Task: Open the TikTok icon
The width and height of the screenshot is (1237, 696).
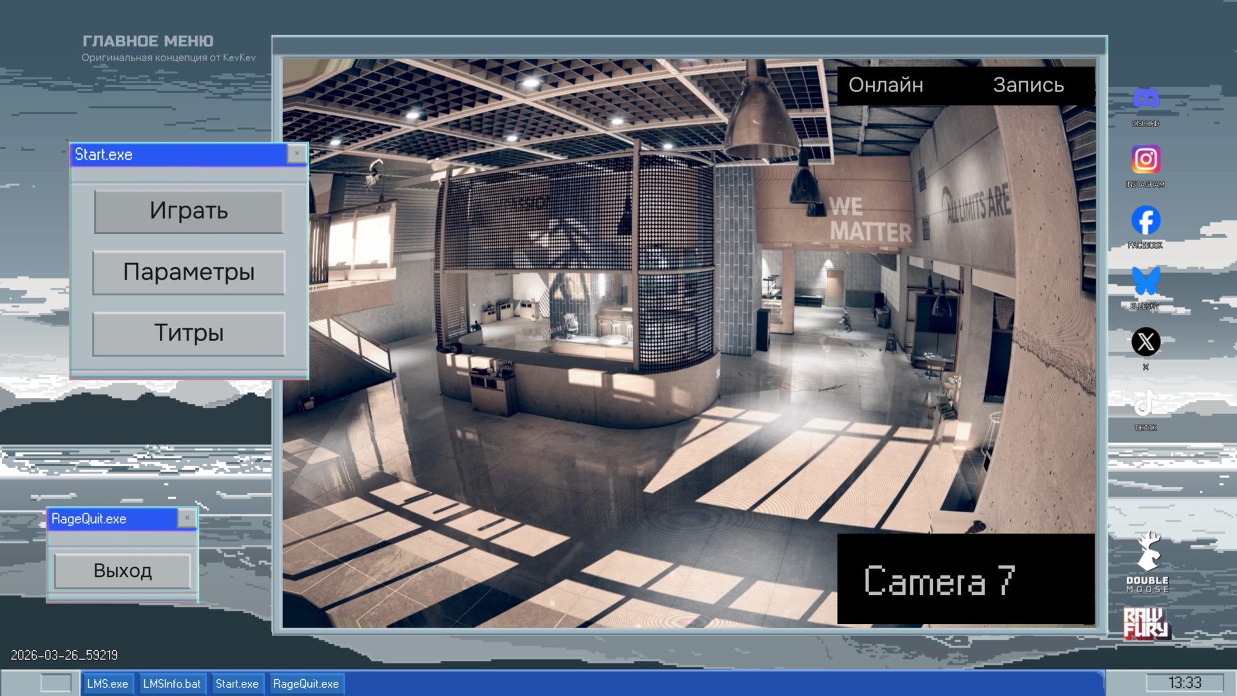Action: point(1146,404)
